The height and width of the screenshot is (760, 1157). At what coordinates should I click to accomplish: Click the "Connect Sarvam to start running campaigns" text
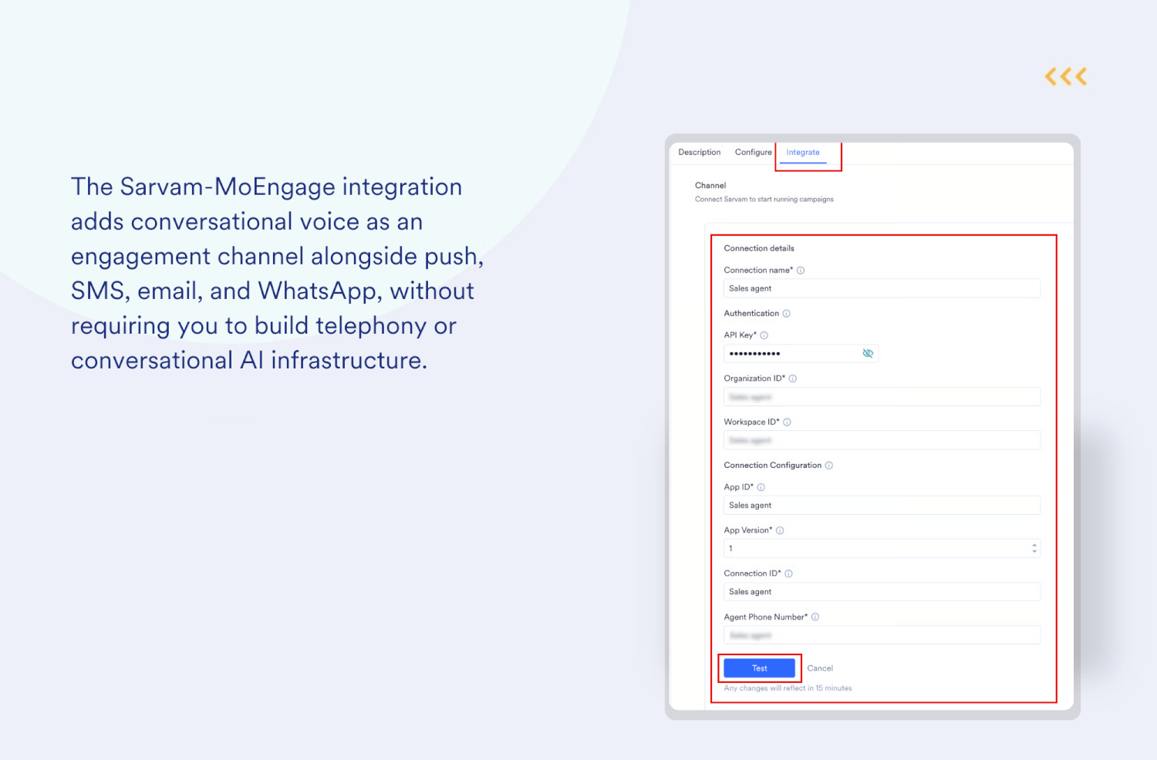click(764, 200)
